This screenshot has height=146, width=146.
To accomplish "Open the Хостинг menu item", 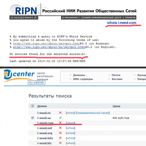I will tap(117, 79).
